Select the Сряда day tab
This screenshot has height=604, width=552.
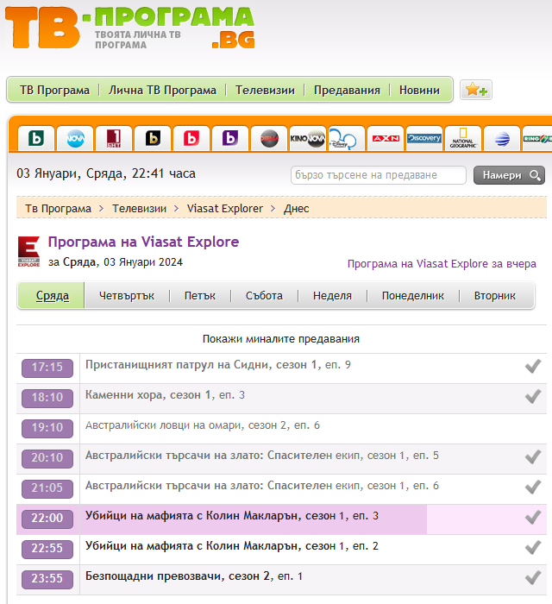pos(53,295)
